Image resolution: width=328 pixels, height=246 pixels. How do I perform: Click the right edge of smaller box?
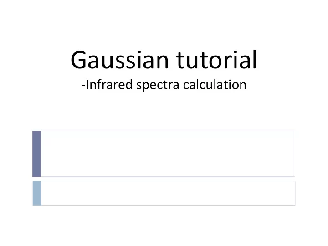[x=295, y=194]
